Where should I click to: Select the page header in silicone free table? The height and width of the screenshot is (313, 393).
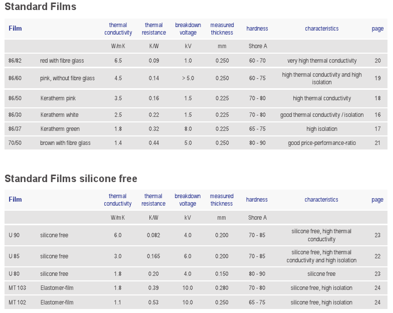pyautogui.click(x=377, y=200)
